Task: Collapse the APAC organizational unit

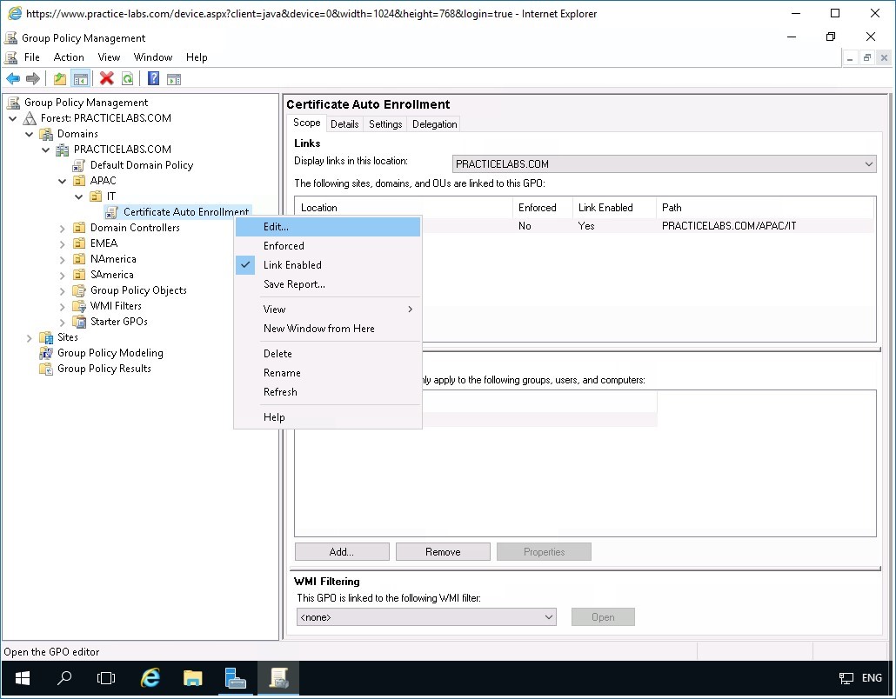Action: tap(59, 180)
